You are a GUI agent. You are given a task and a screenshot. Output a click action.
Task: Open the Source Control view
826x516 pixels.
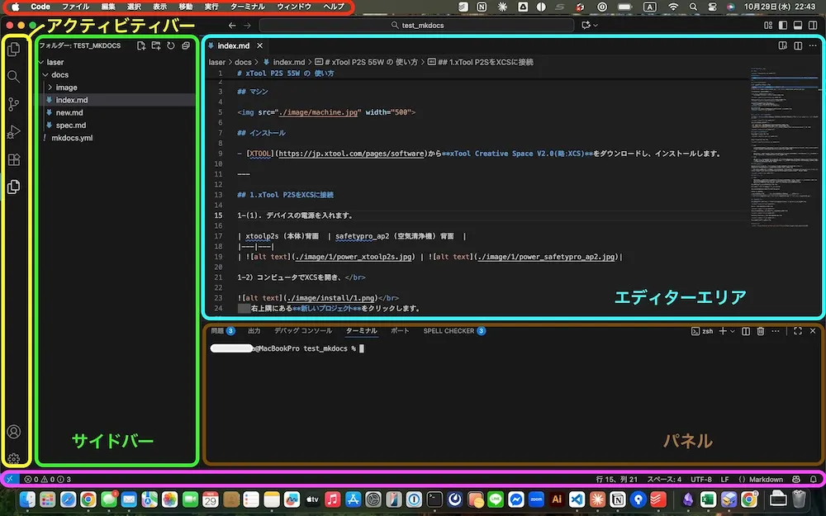click(13, 105)
